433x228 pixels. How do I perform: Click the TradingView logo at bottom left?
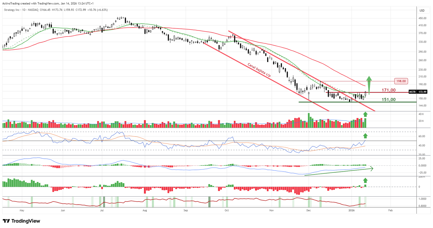[21, 221]
